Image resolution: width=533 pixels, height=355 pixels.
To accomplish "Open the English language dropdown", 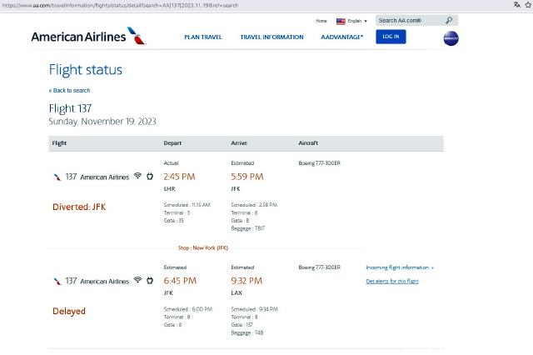I will [357, 21].
